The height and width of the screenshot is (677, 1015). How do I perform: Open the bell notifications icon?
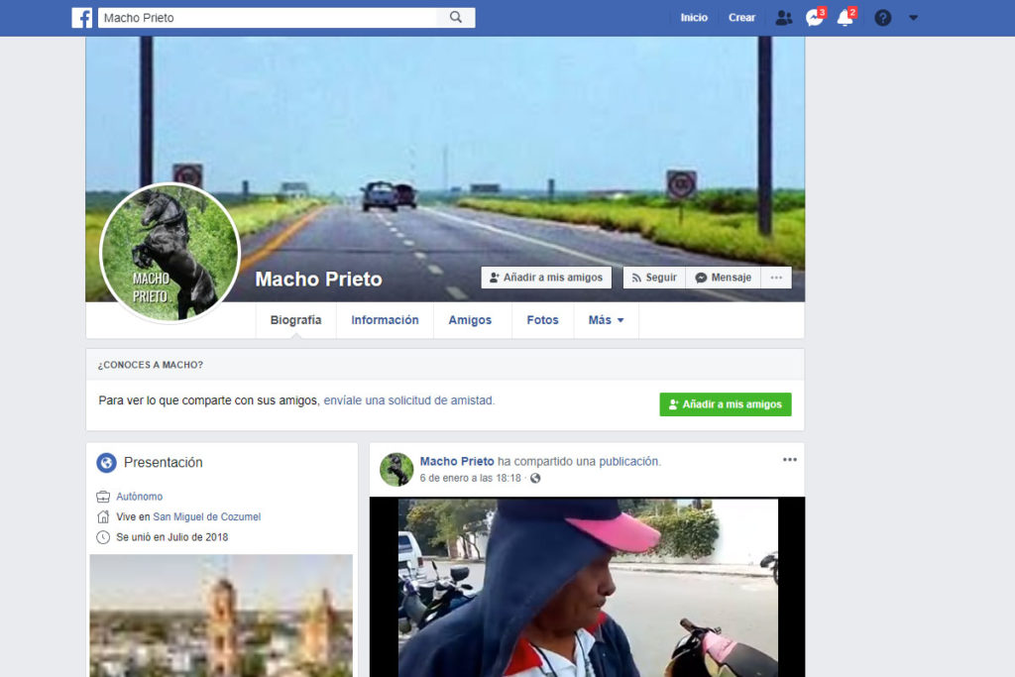(846, 17)
